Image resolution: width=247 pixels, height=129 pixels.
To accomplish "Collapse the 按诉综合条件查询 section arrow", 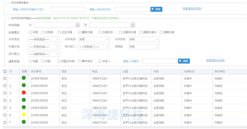I will 8,18.
